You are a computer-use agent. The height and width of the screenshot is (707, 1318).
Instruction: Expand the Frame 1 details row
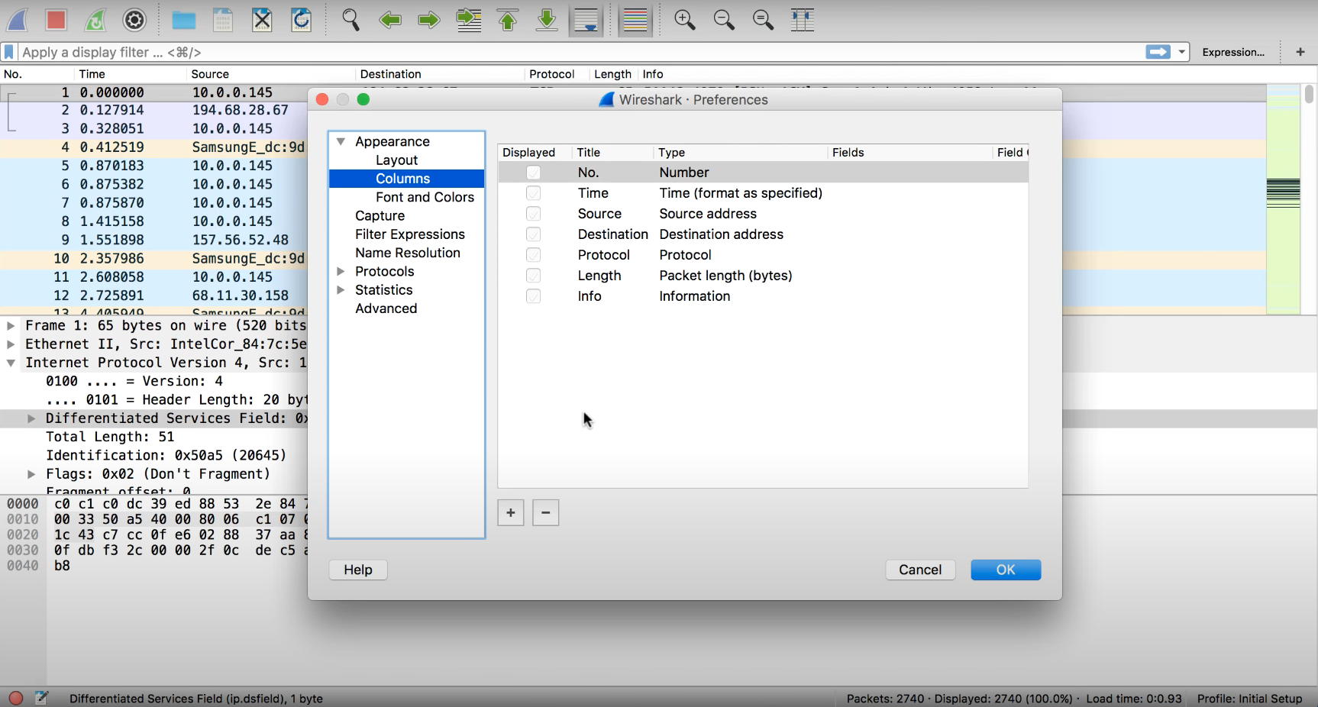11,325
